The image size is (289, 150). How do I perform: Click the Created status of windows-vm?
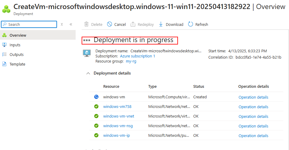(x=200, y=97)
